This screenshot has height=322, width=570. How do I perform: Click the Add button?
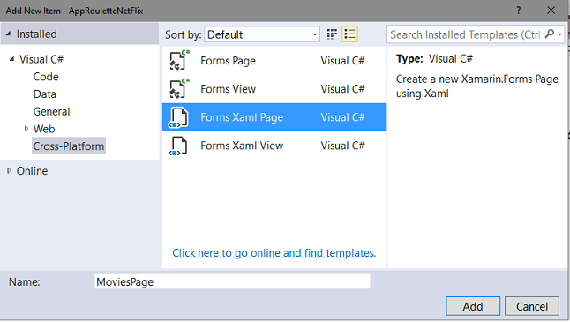[473, 306]
